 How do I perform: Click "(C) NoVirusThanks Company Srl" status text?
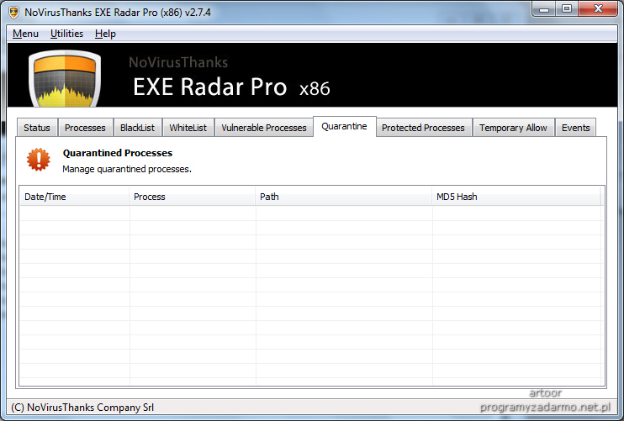click(82, 407)
